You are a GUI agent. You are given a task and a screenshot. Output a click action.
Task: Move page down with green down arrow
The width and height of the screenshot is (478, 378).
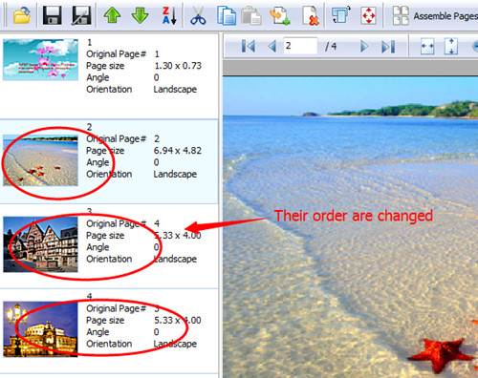(140, 15)
